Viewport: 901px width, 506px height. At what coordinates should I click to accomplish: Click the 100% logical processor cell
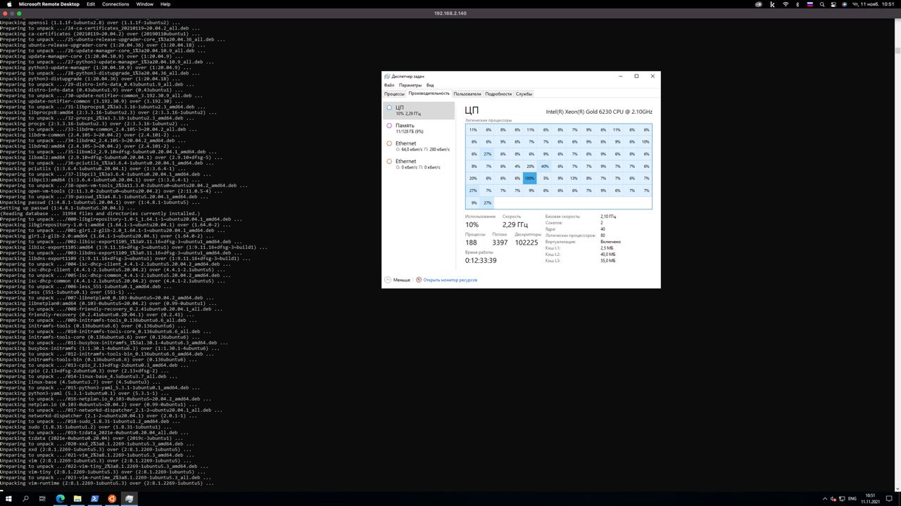point(530,179)
